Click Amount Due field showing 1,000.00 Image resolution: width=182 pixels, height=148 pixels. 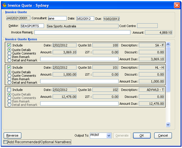151,81
